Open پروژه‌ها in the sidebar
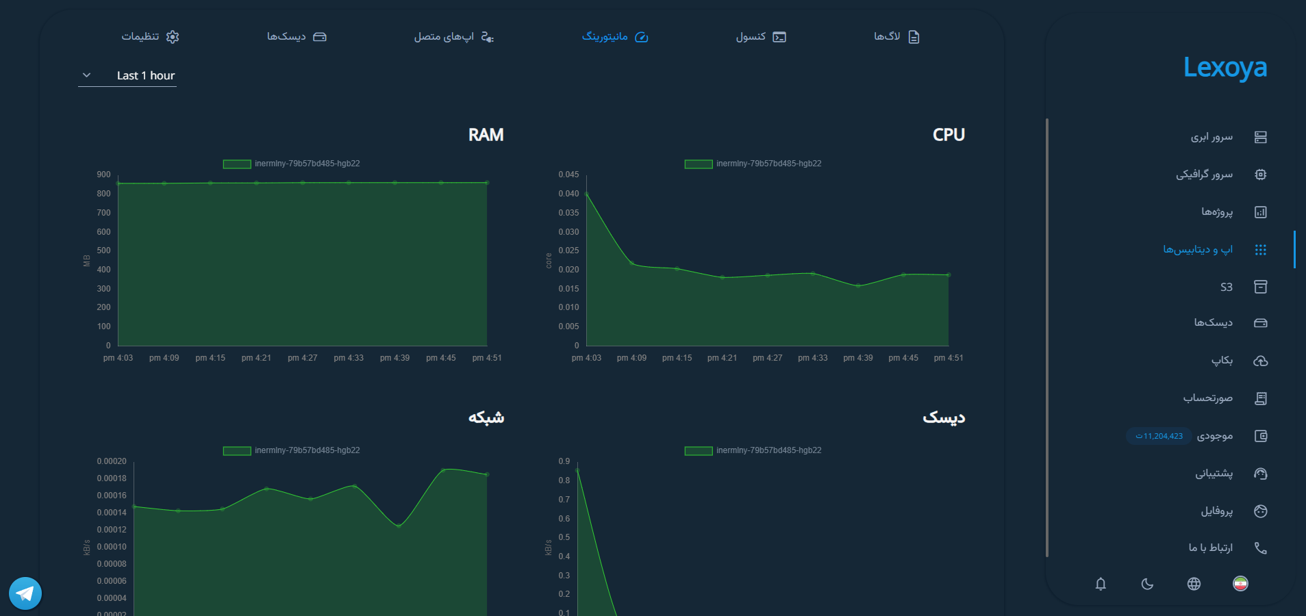Viewport: 1306px width, 616px height. coord(1217,212)
